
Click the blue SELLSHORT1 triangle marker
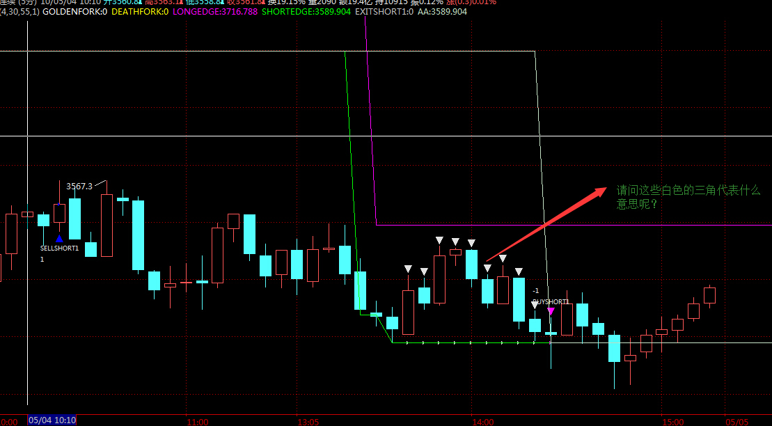tap(59, 238)
